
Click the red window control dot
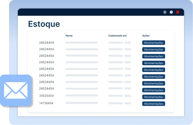click(177, 12)
